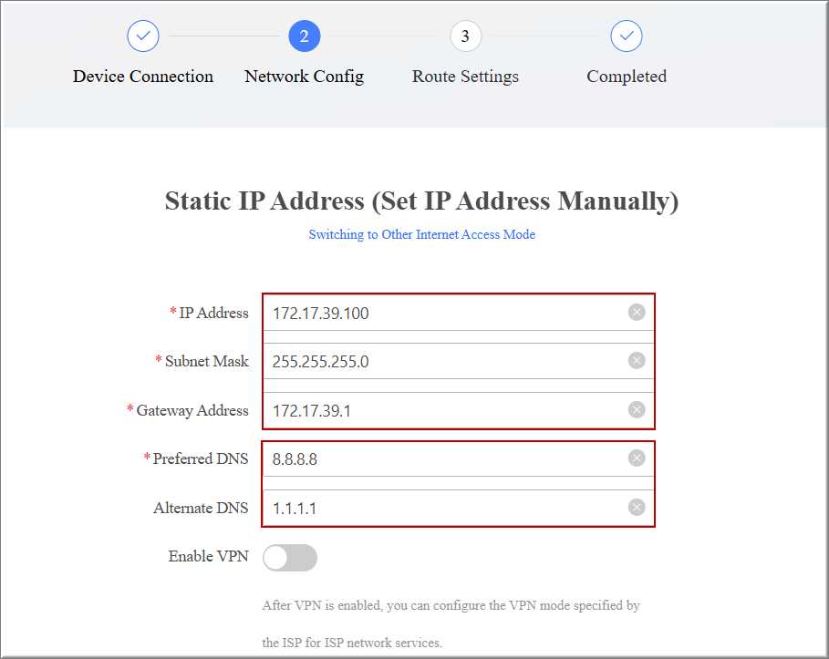
Task: Clear the IP Address field
Action: (x=637, y=313)
